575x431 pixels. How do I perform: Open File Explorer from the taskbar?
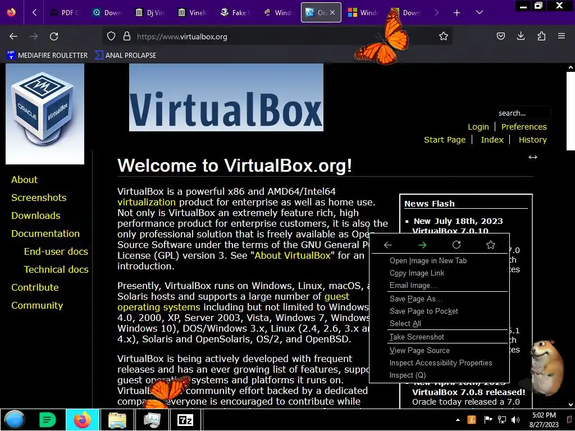coord(117,420)
